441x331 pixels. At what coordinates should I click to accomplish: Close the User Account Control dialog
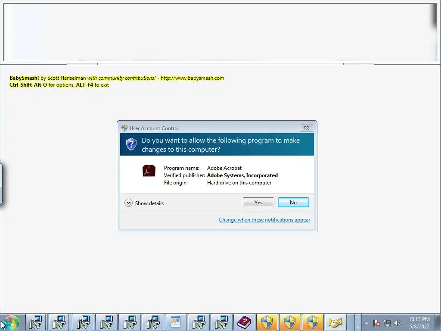(306, 128)
